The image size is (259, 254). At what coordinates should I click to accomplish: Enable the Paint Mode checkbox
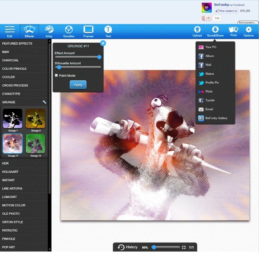(x=56, y=75)
